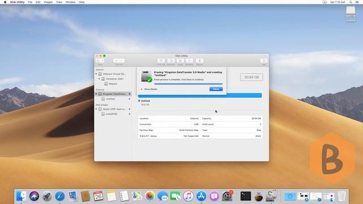Open Launchpad from the Dock
Screen dimensions: 363x204
pyautogui.click(x=47, y=196)
